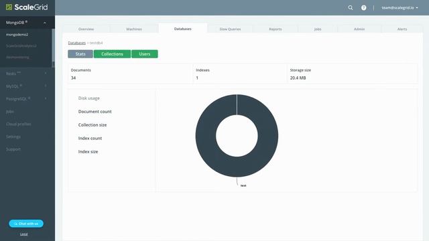Click the Storage size value 20.4 MB

tap(298, 78)
